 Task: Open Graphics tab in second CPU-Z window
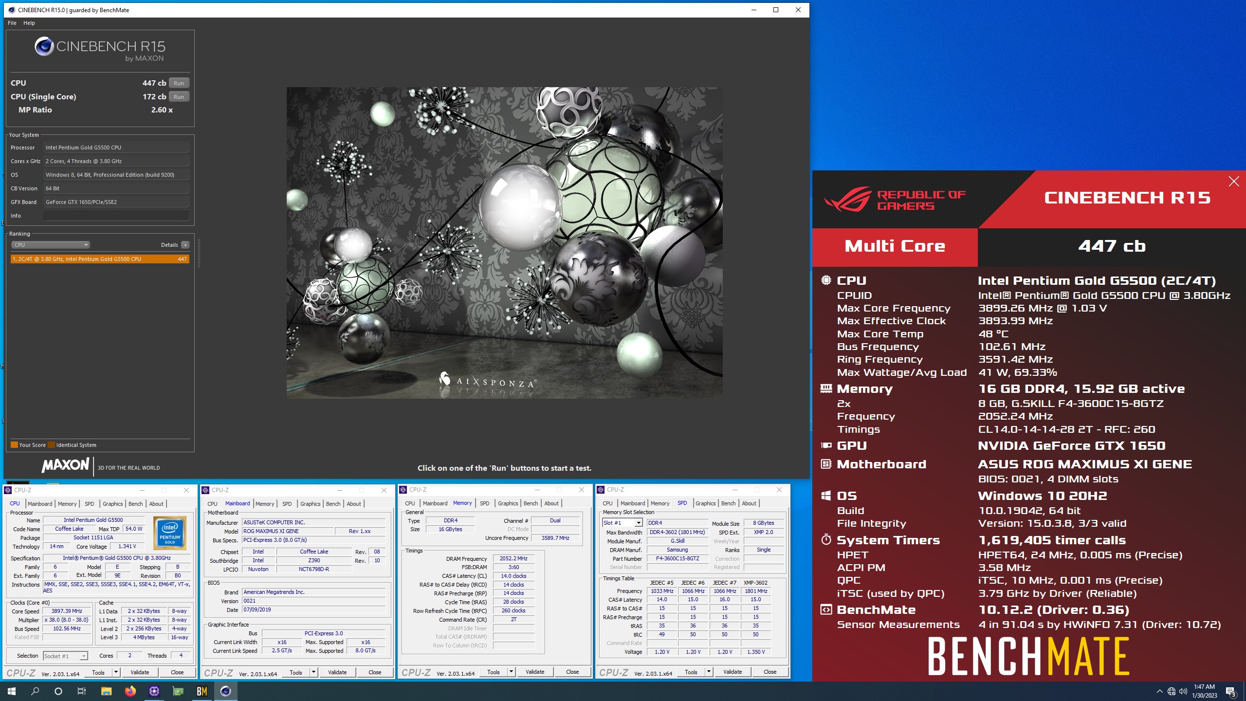tap(311, 504)
